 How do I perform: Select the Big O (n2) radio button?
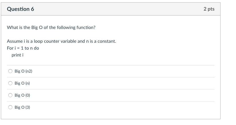(10, 71)
